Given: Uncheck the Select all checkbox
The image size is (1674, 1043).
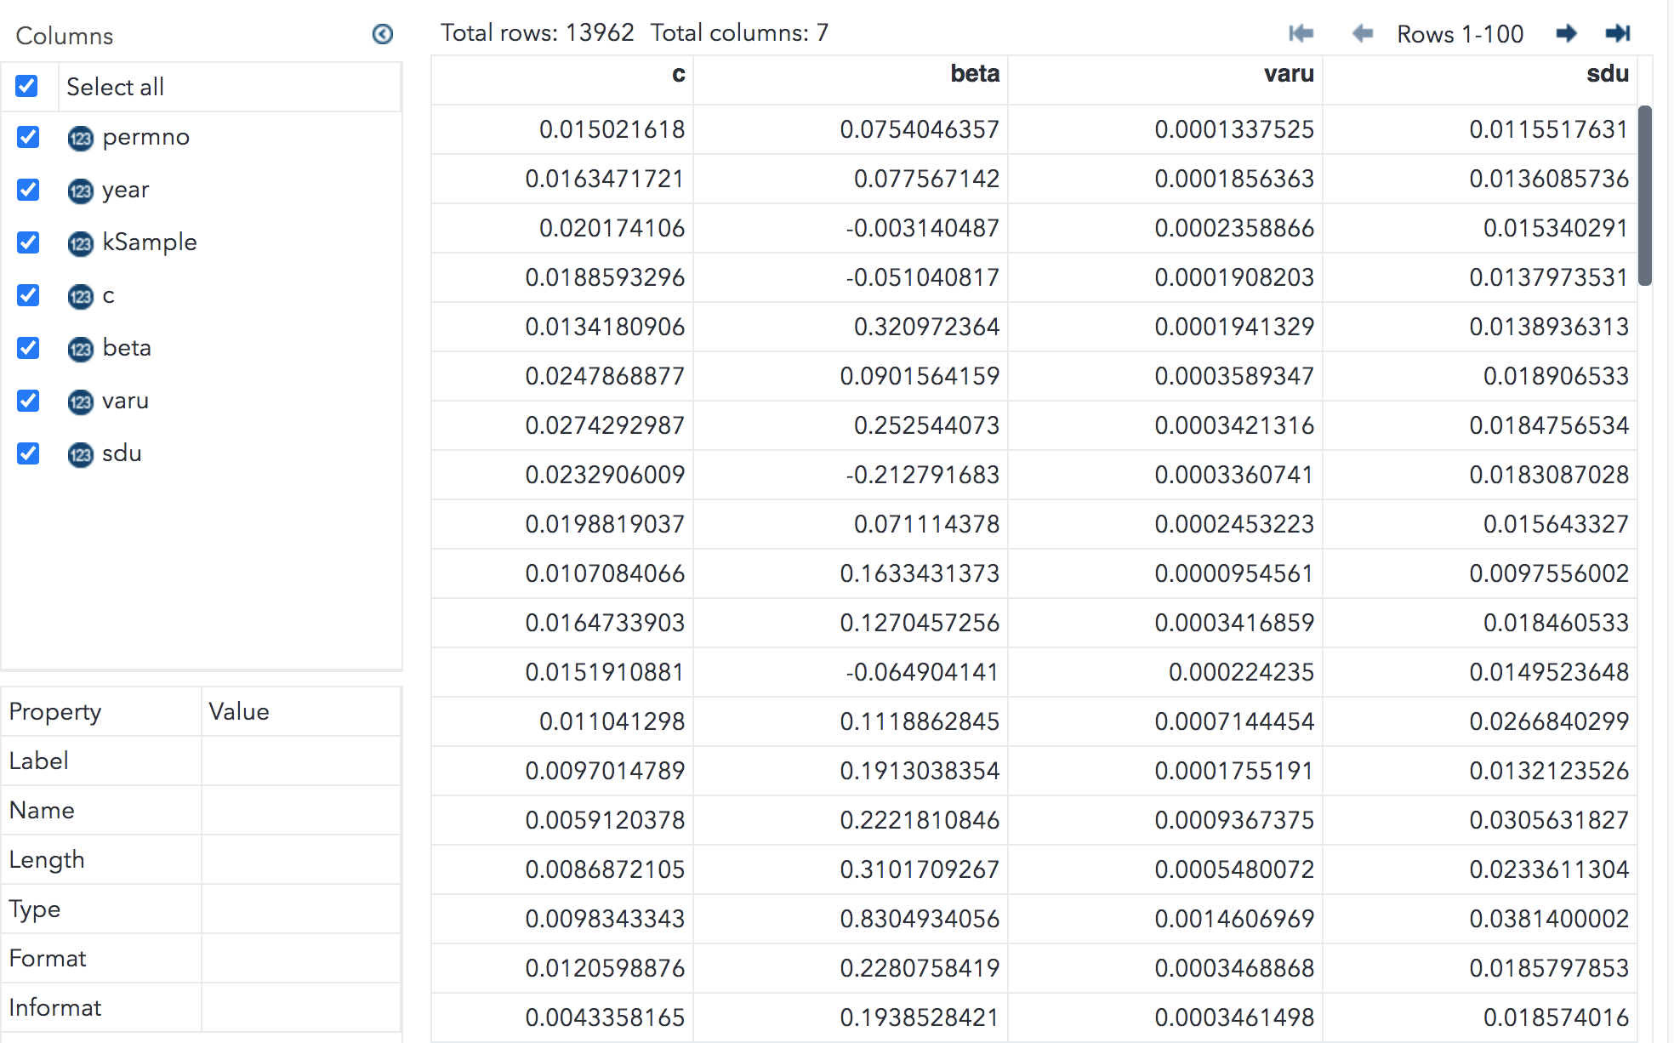Looking at the screenshot, I should (x=27, y=86).
